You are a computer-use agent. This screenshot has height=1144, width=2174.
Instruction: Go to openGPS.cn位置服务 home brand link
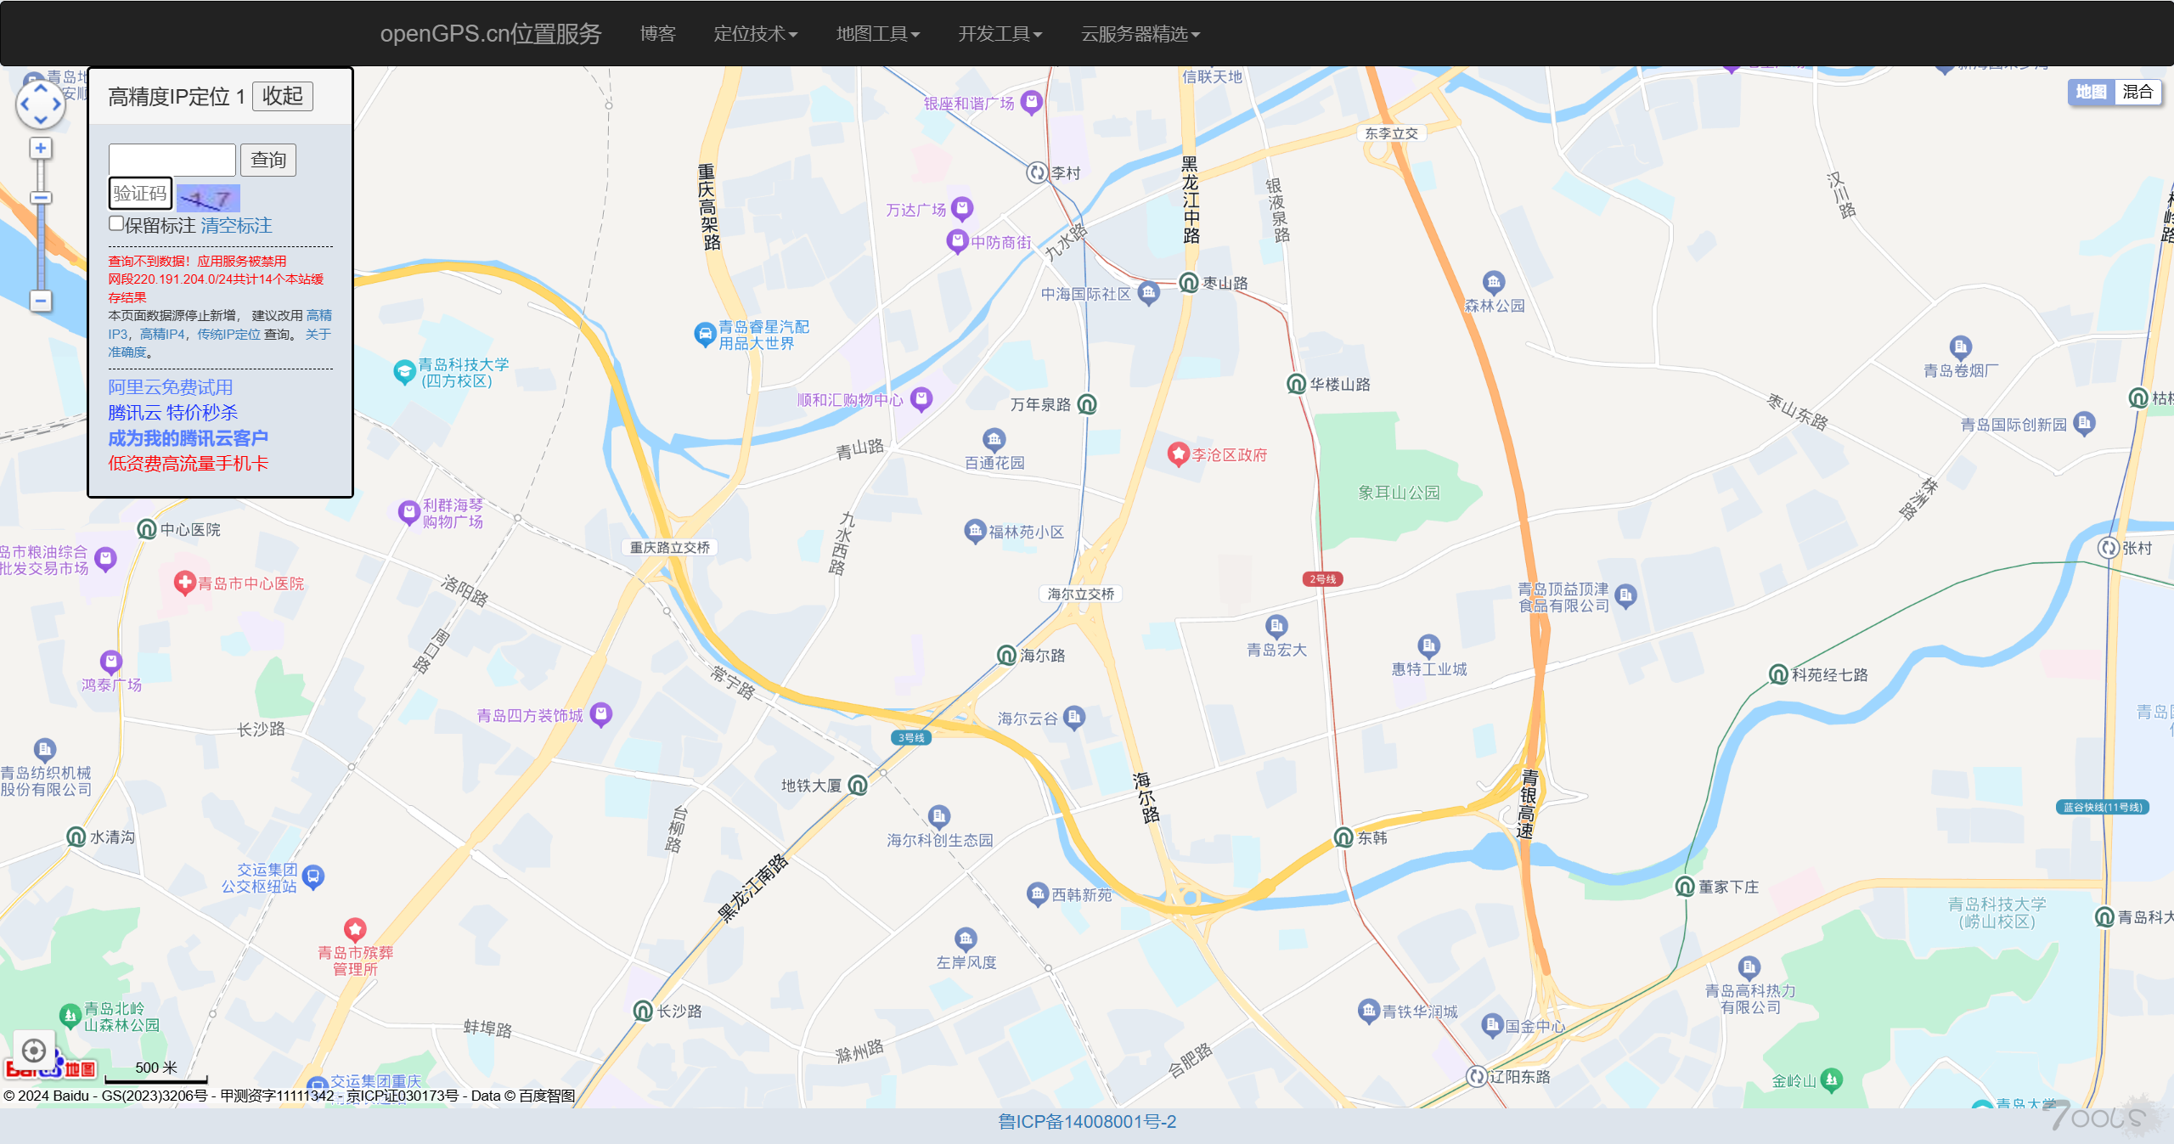491,34
